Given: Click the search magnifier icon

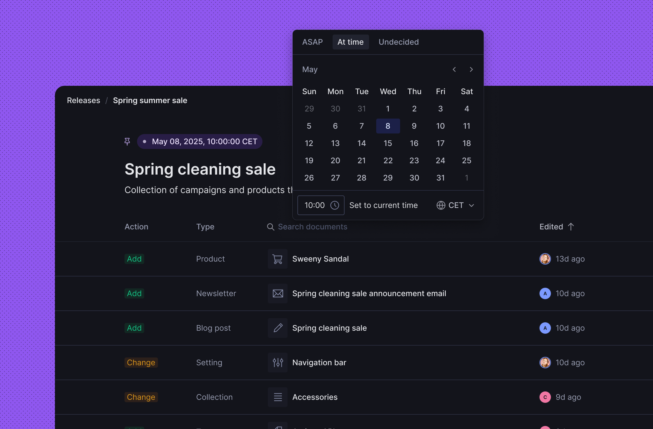Looking at the screenshot, I should [271, 227].
